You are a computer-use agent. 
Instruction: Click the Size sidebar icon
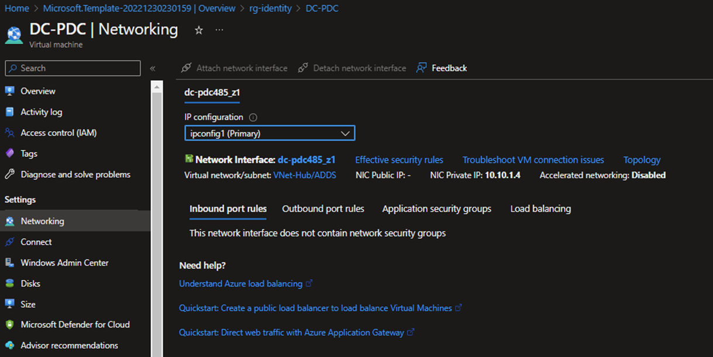coord(9,304)
